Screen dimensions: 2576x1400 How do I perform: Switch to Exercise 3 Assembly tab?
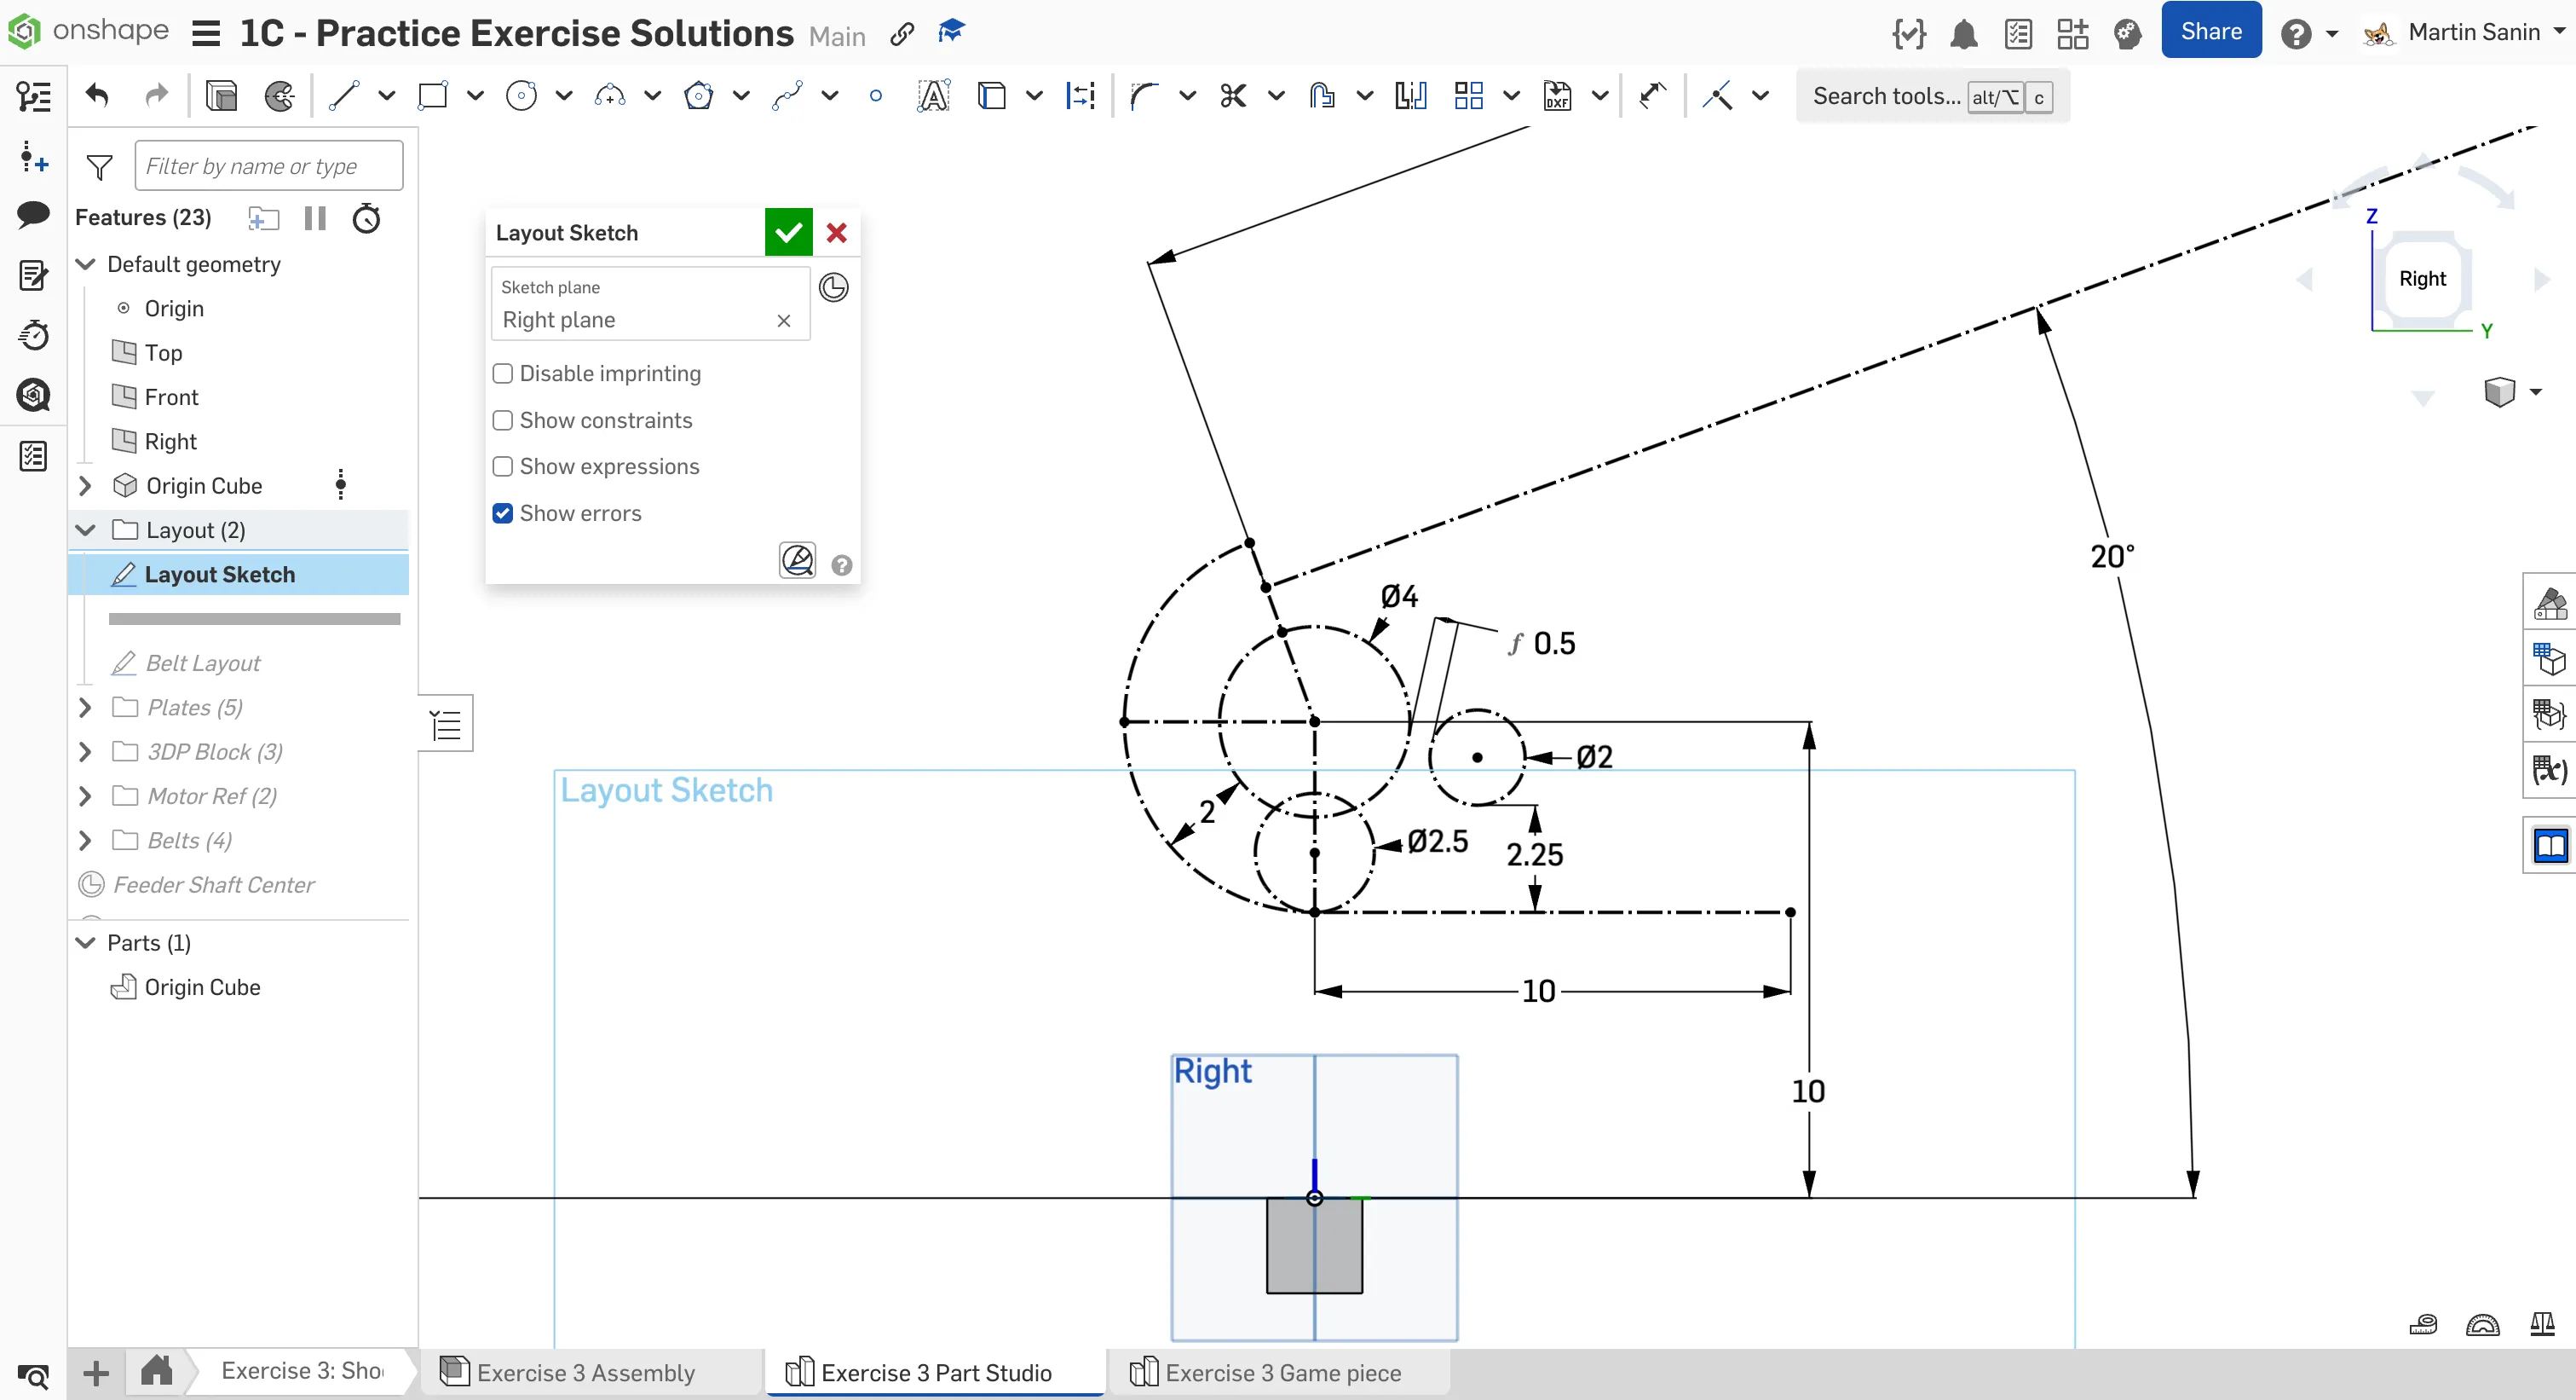585,1372
